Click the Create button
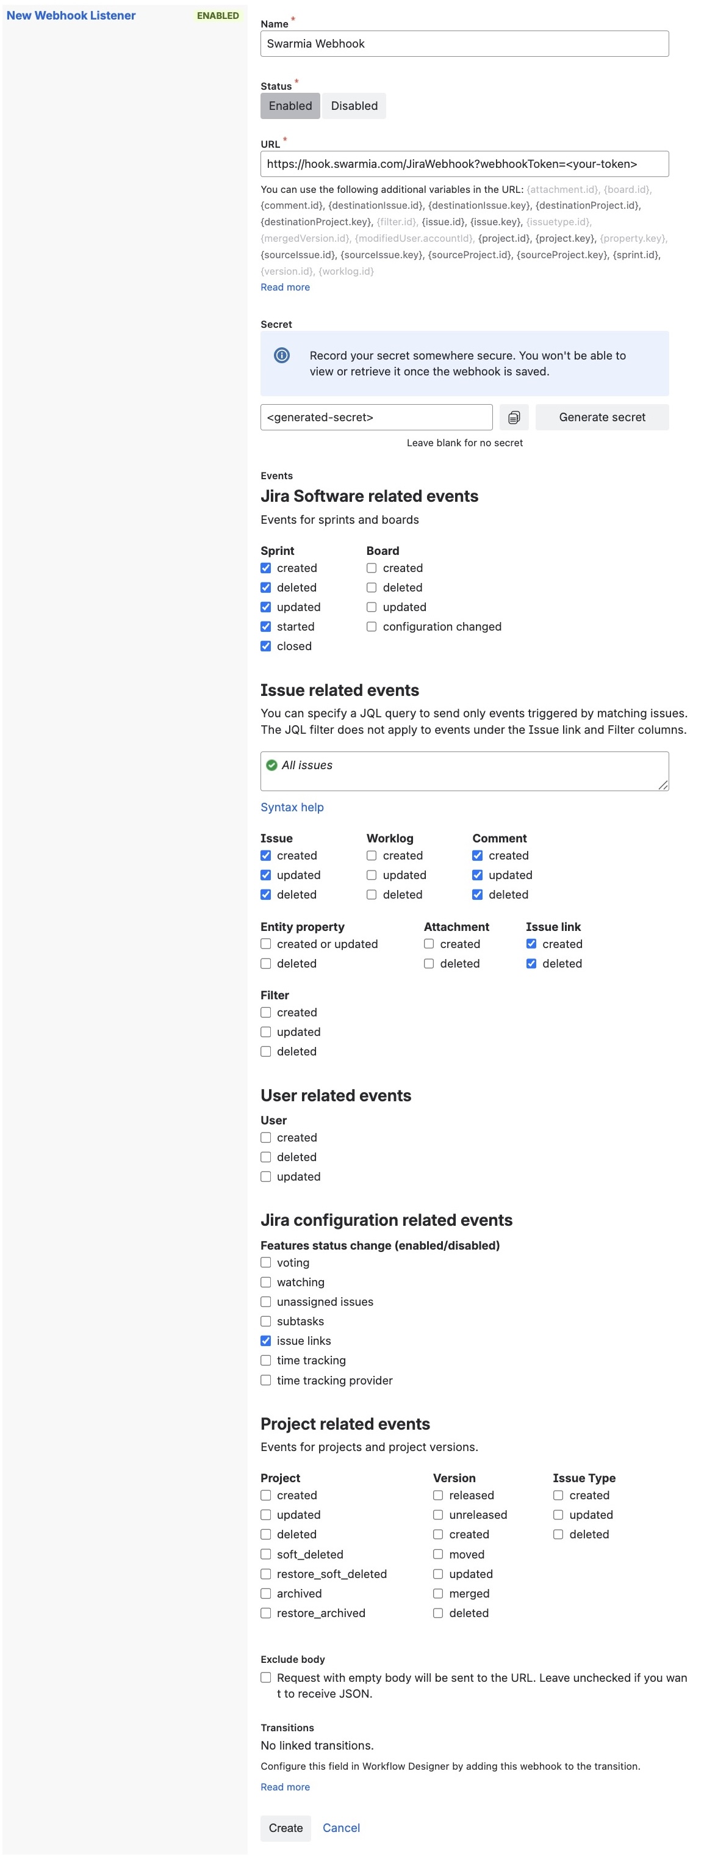Screen dimensions: 704x1857 click(x=286, y=1828)
